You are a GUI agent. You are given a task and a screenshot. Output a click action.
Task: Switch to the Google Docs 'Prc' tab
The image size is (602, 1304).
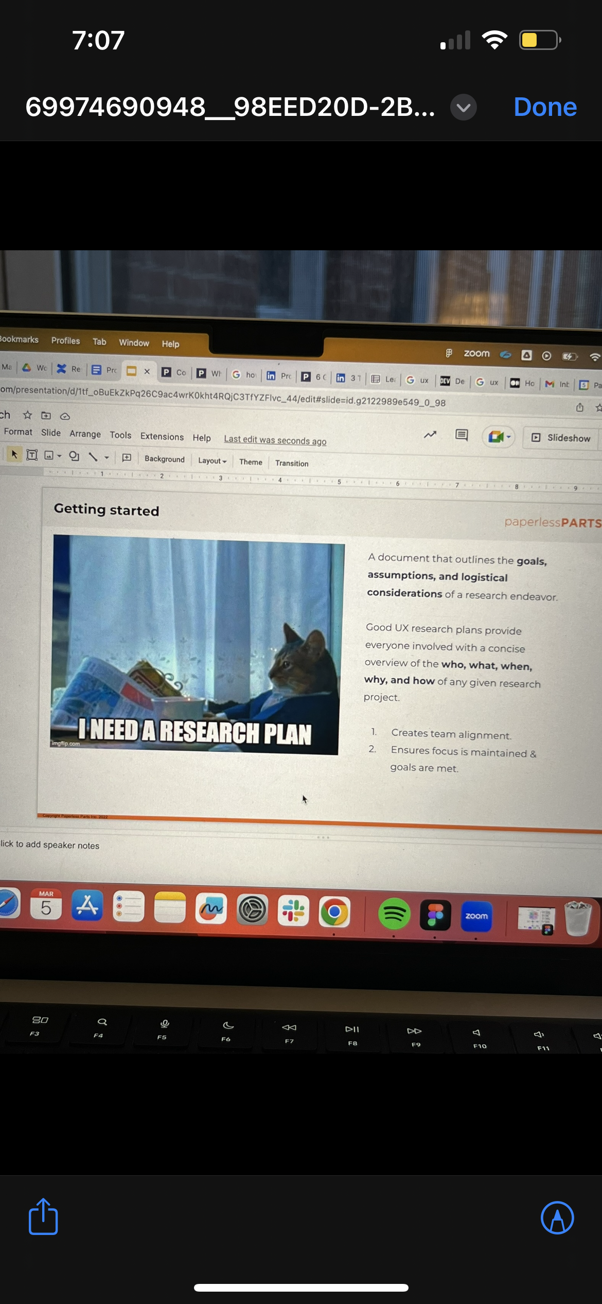click(x=104, y=370)
